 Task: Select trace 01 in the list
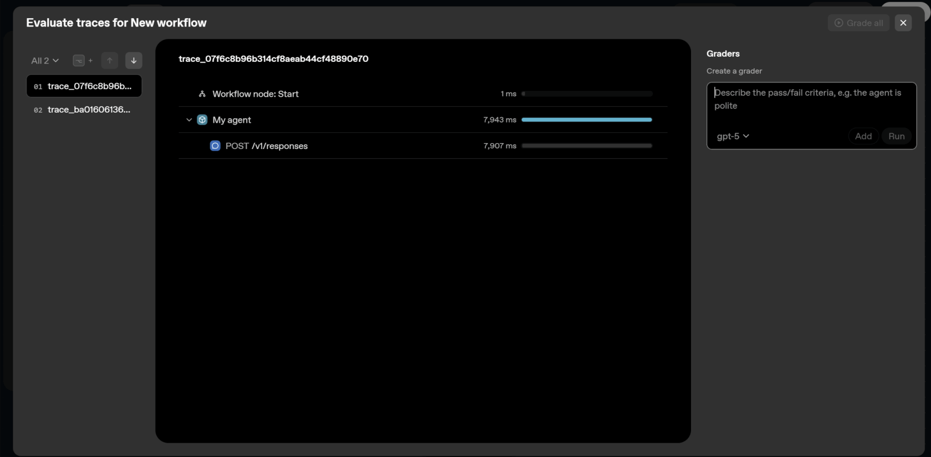click(84, 86)
